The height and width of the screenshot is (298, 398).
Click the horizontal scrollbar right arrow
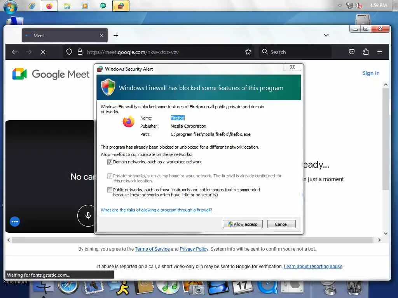click(x=379, y=240)
